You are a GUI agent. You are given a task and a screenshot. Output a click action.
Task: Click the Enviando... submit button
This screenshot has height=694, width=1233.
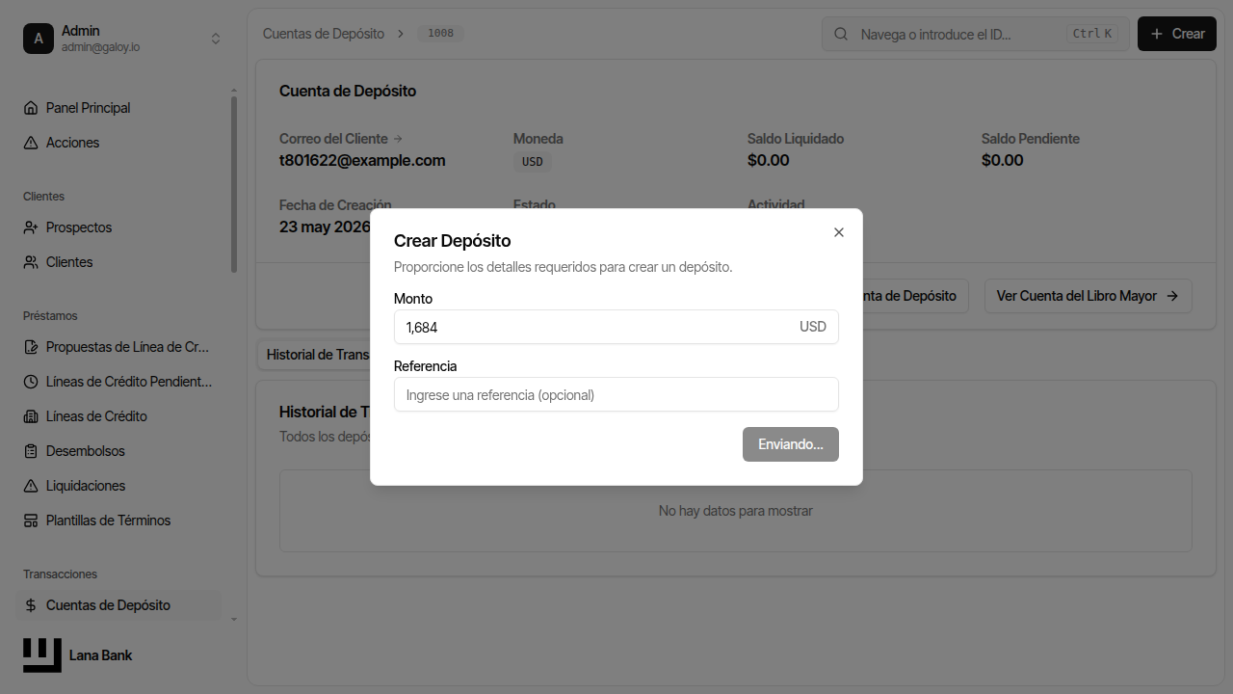pos(791,444)
